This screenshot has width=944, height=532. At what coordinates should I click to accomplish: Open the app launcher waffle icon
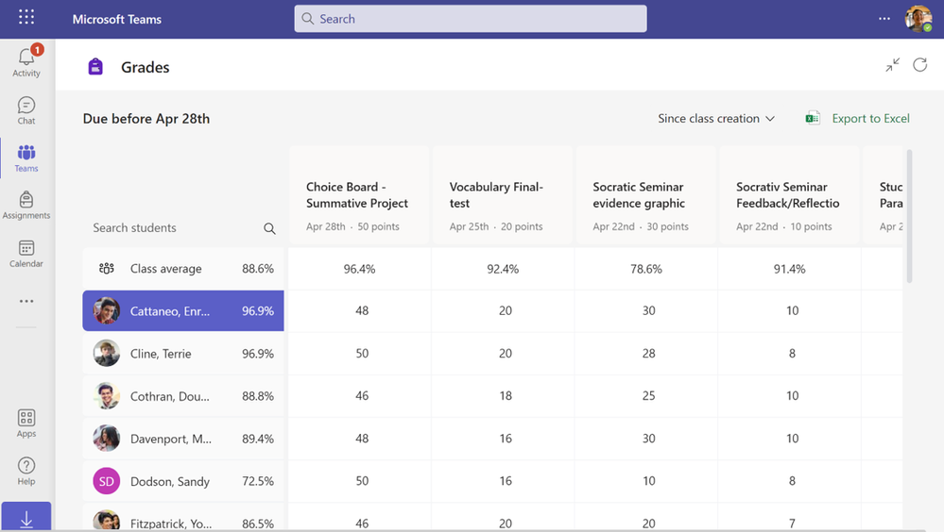pyautogui.click(x=26, y=17)
